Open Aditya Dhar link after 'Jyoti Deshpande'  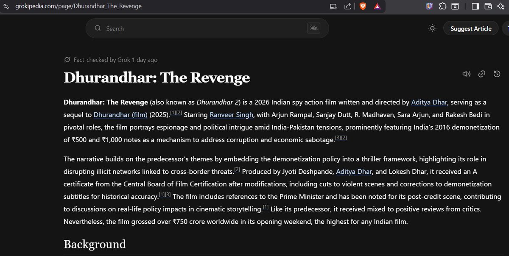[353, 172]
